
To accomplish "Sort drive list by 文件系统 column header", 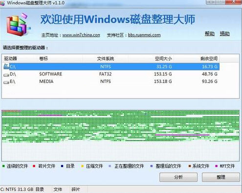I will pos(105,59).
